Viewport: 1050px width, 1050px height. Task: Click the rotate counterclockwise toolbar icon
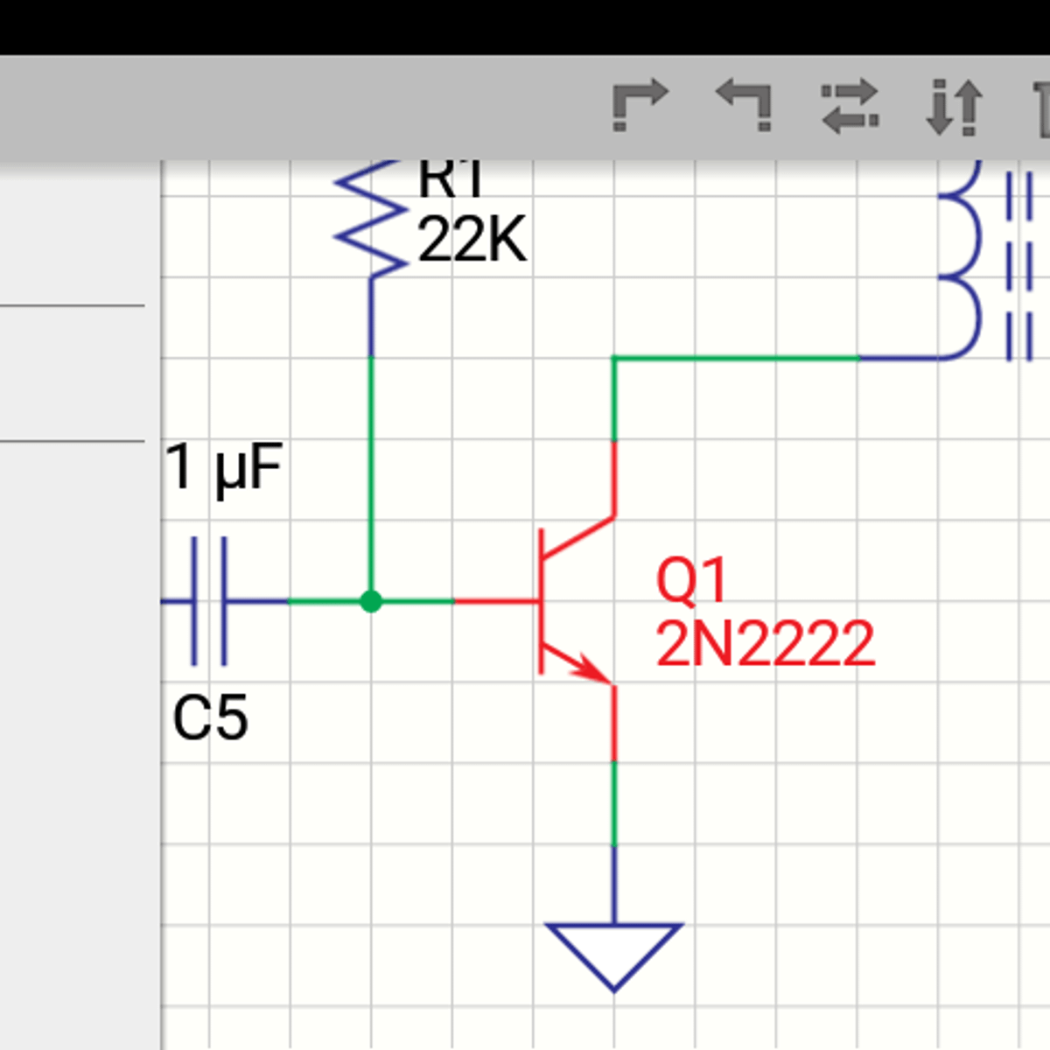(x=745, y=105)
